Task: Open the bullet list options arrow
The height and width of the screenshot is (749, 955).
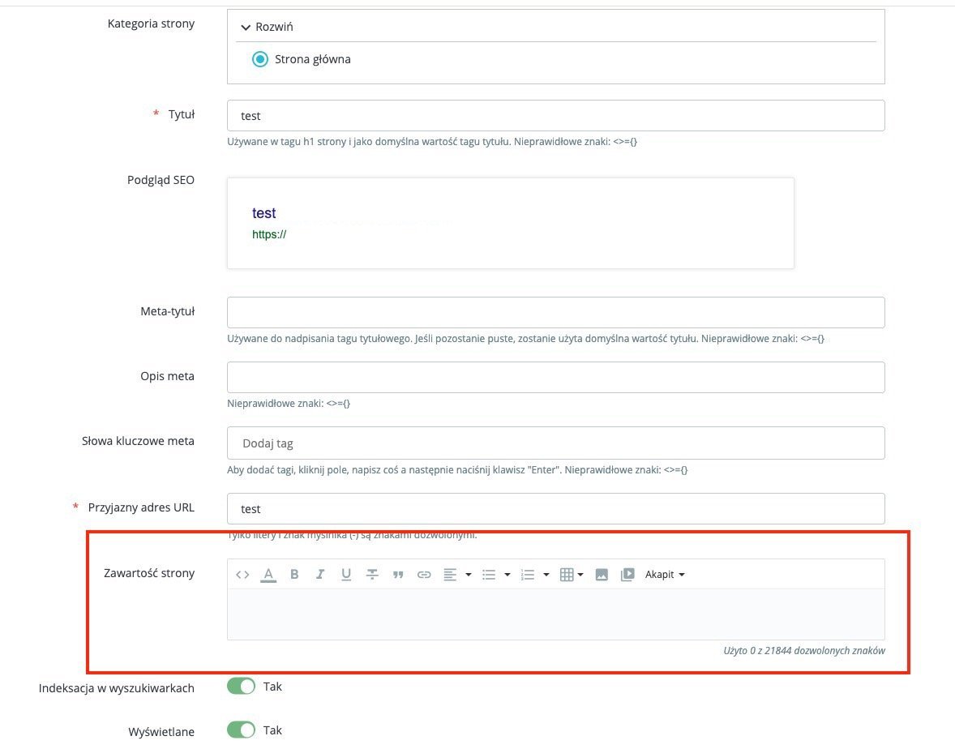Action: [507, 575]
